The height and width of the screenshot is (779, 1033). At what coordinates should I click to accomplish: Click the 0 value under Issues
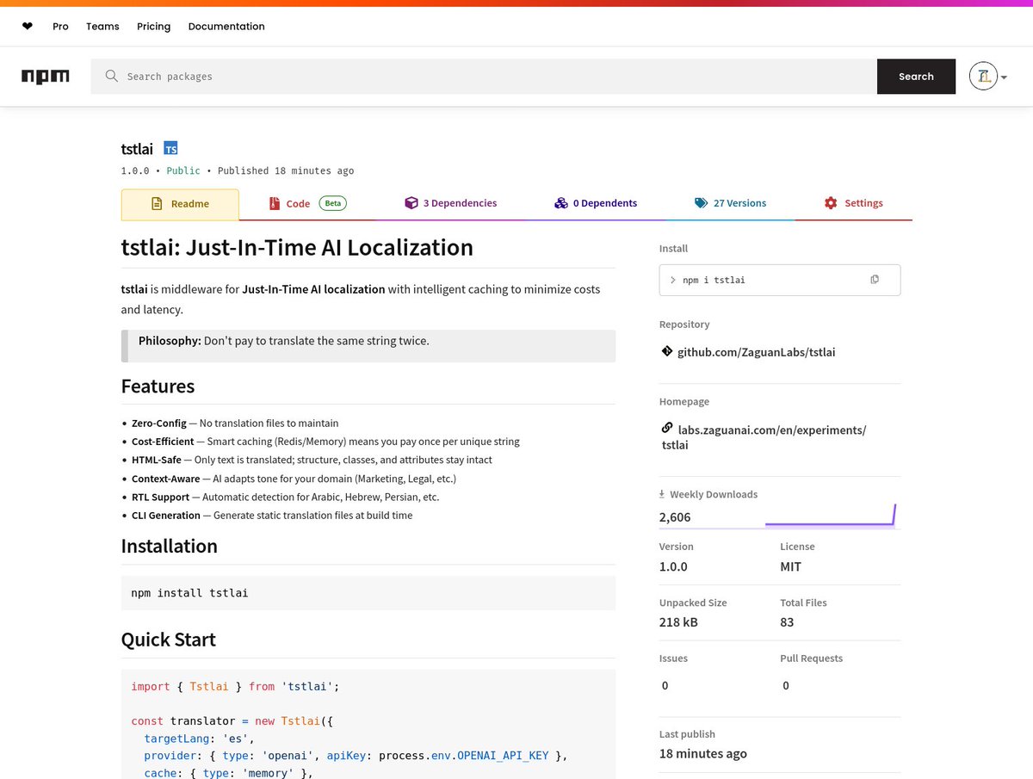click(665, 686)
